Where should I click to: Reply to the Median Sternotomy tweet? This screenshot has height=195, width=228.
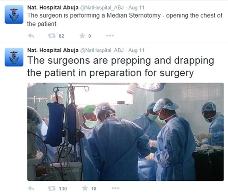point(31,36)
